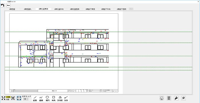The image size is (200, 103).
Task: Switch to the A棟廊下中央 tab
Action: click(106, 9)
